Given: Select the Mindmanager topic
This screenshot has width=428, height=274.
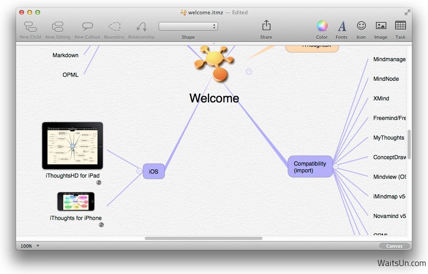Looking at the screenshot, I should click(x=390, y=59).
